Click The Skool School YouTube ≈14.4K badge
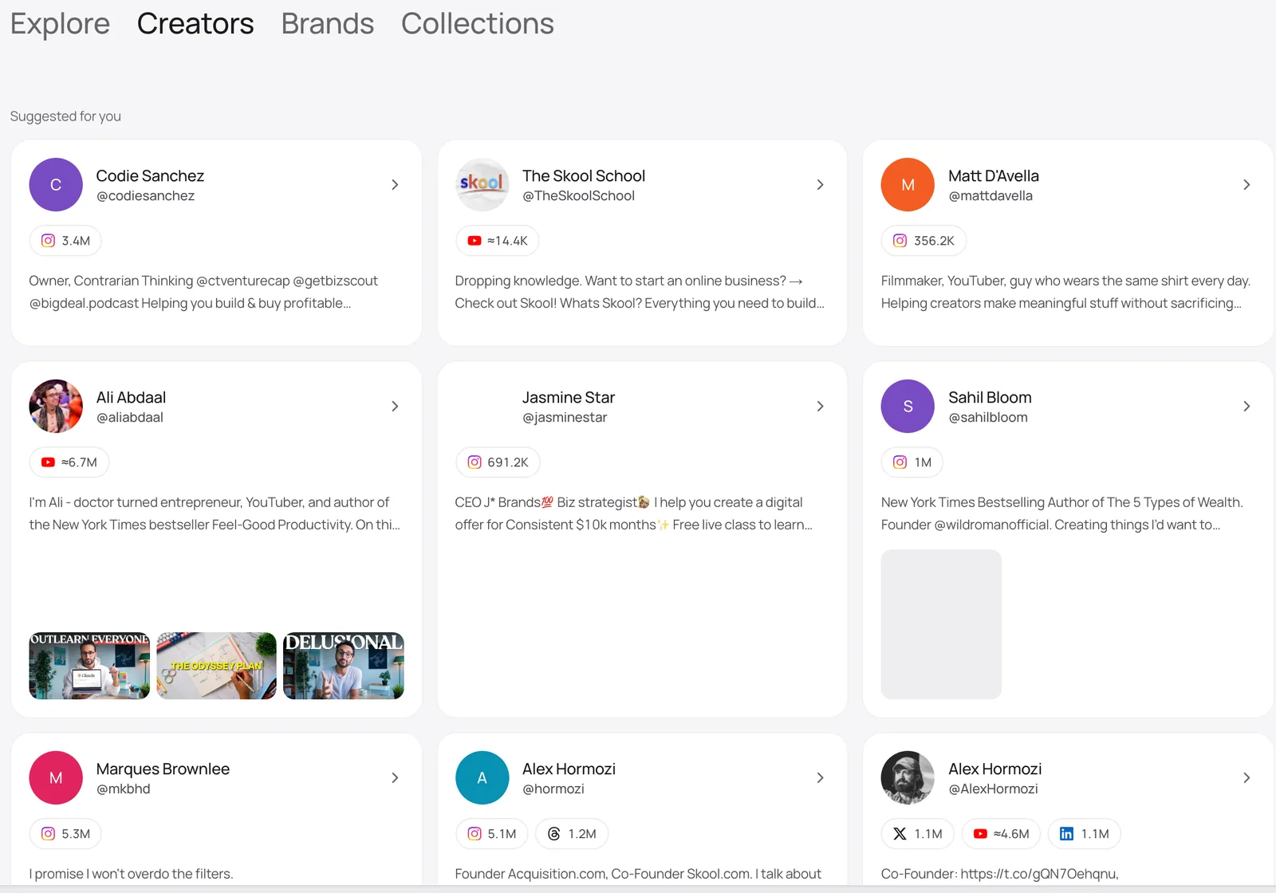The width and height of the screenshot is (1276, 893). coord(497,241)
